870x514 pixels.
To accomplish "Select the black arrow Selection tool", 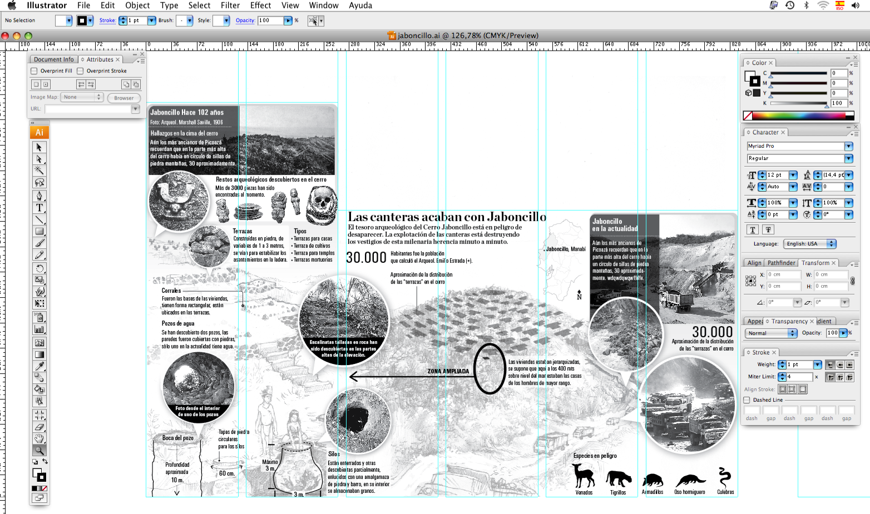I will click(x=39, y=147).
